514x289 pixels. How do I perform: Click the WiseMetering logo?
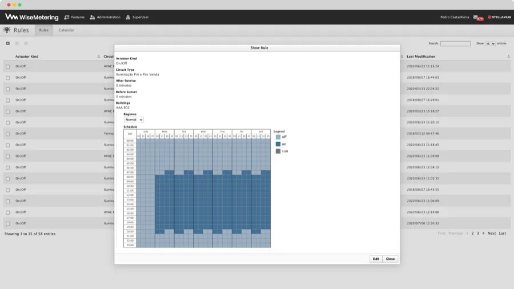click(32, 17)
